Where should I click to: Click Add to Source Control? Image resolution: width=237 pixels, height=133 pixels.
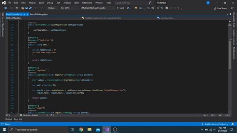point(215,124)
